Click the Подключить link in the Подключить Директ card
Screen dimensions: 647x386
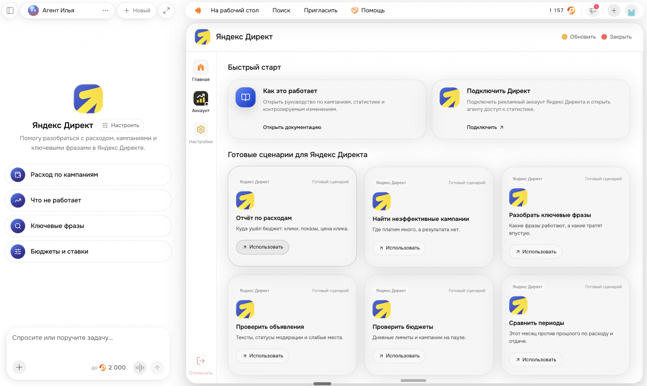coord(485,127)
